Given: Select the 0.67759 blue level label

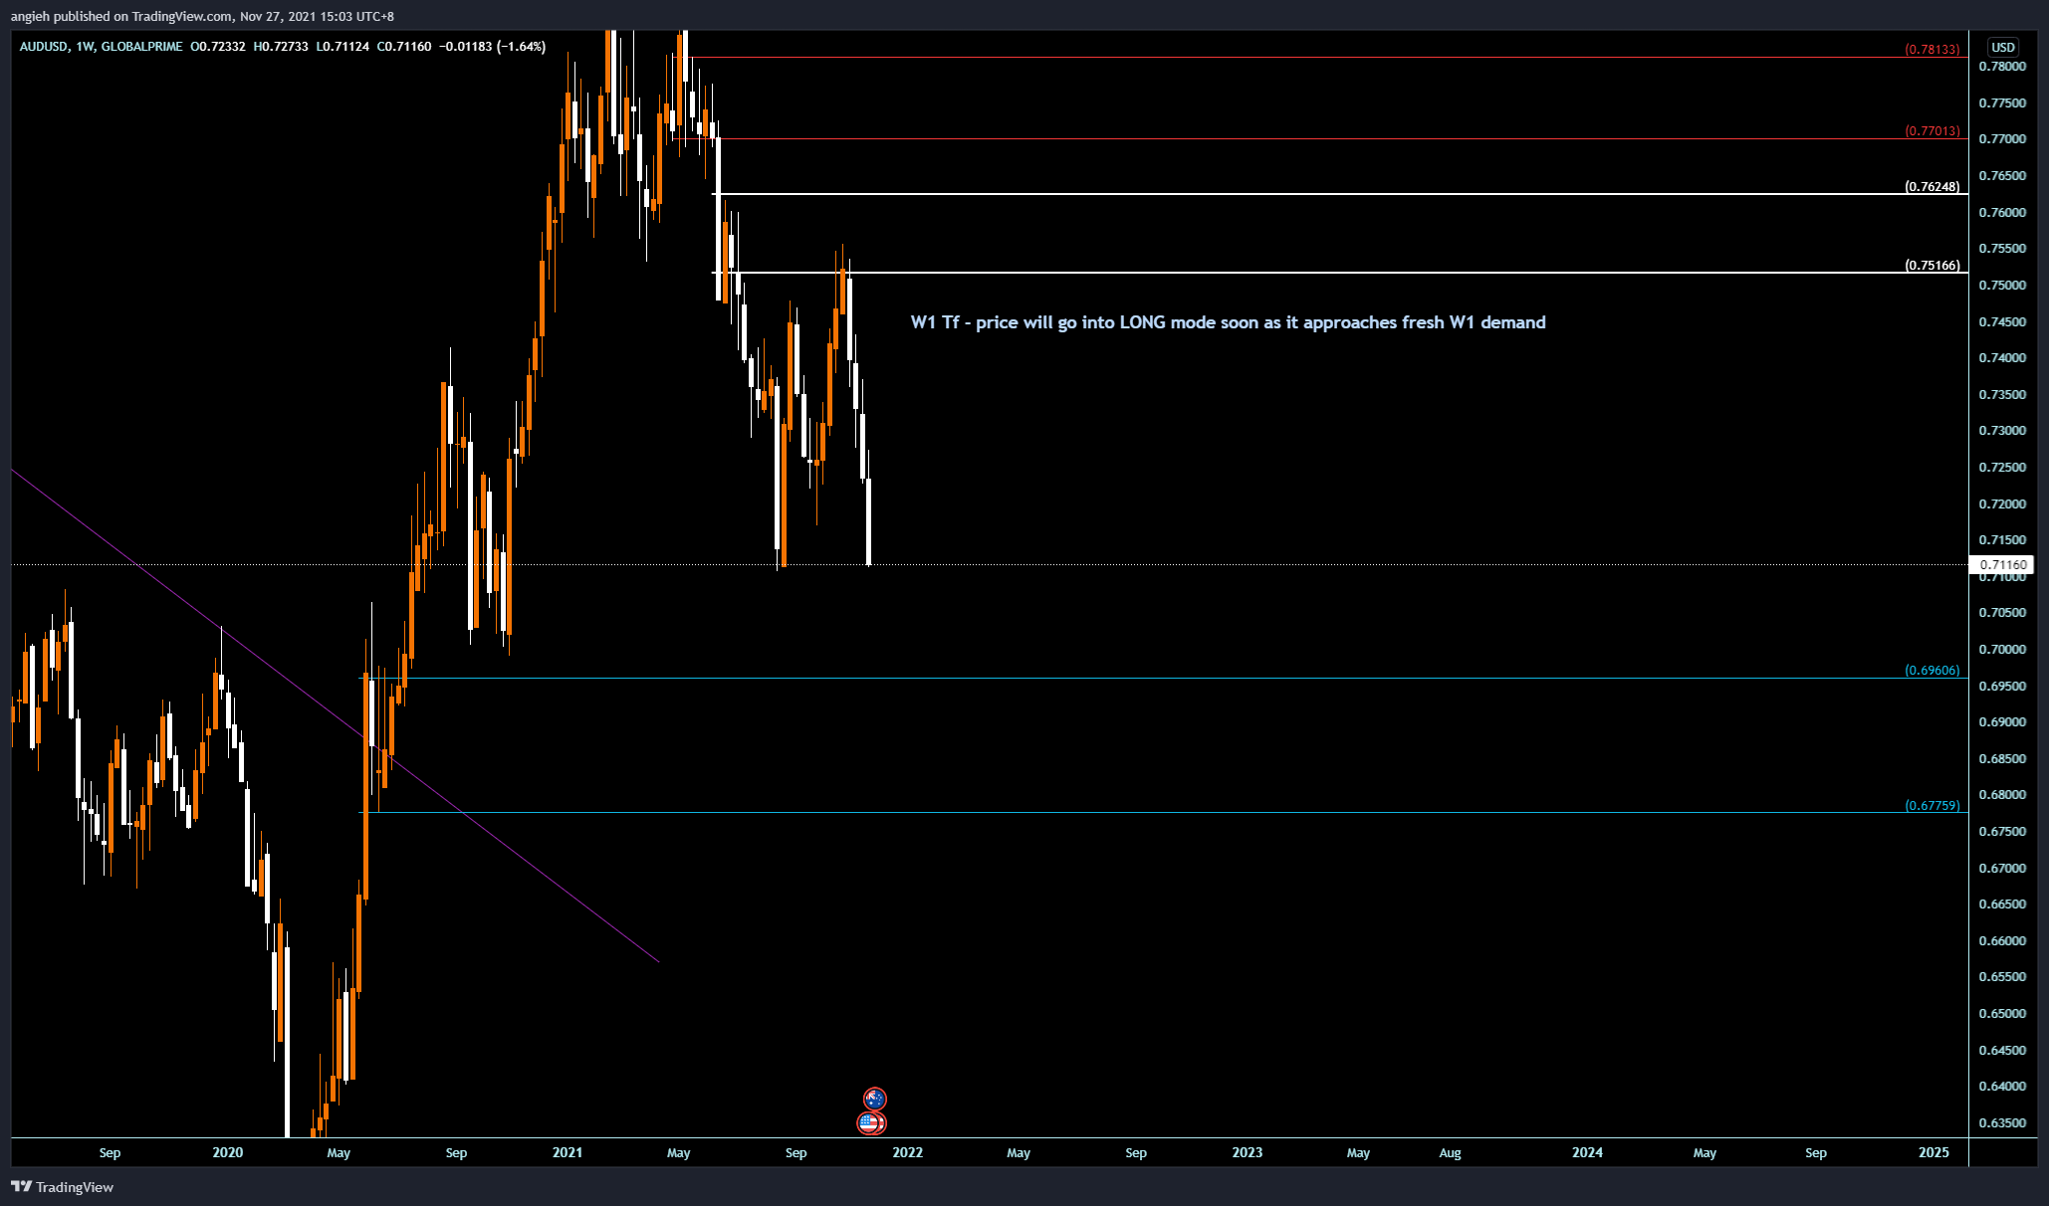Looking at the screenshot, I should 1932,805.
